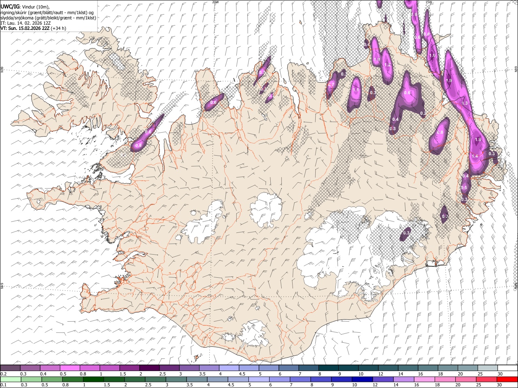This screenshot has height=388, width=518.
Task: Click the '0.1' scale label under the lower legend row
Action: click(3, 385)
